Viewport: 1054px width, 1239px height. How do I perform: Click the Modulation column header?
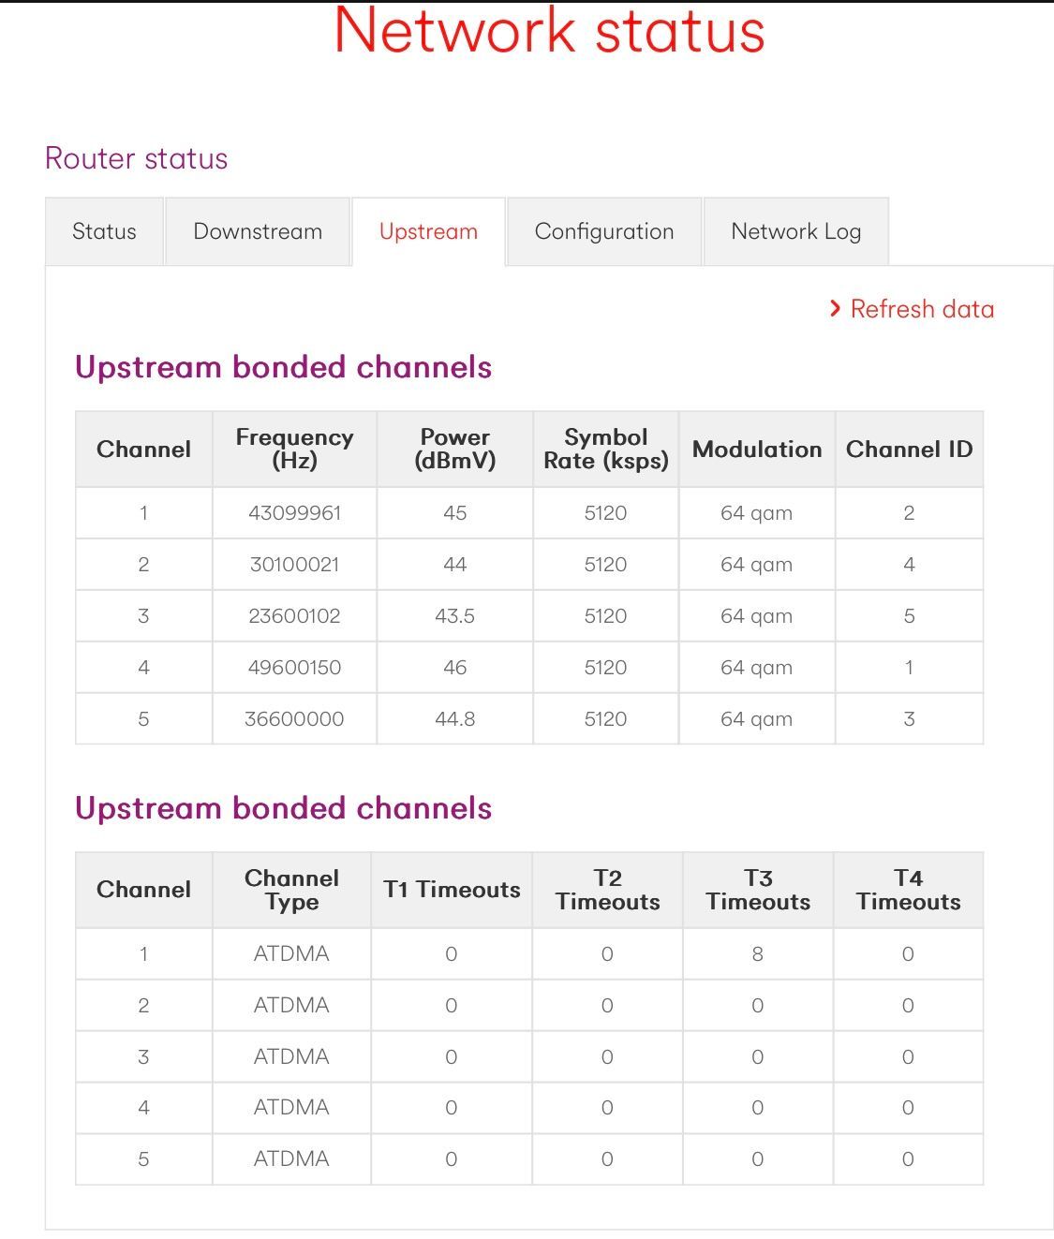[x=757, y=449]
